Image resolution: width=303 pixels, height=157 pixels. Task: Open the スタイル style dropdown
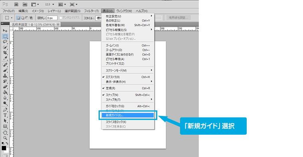(99, 18)
